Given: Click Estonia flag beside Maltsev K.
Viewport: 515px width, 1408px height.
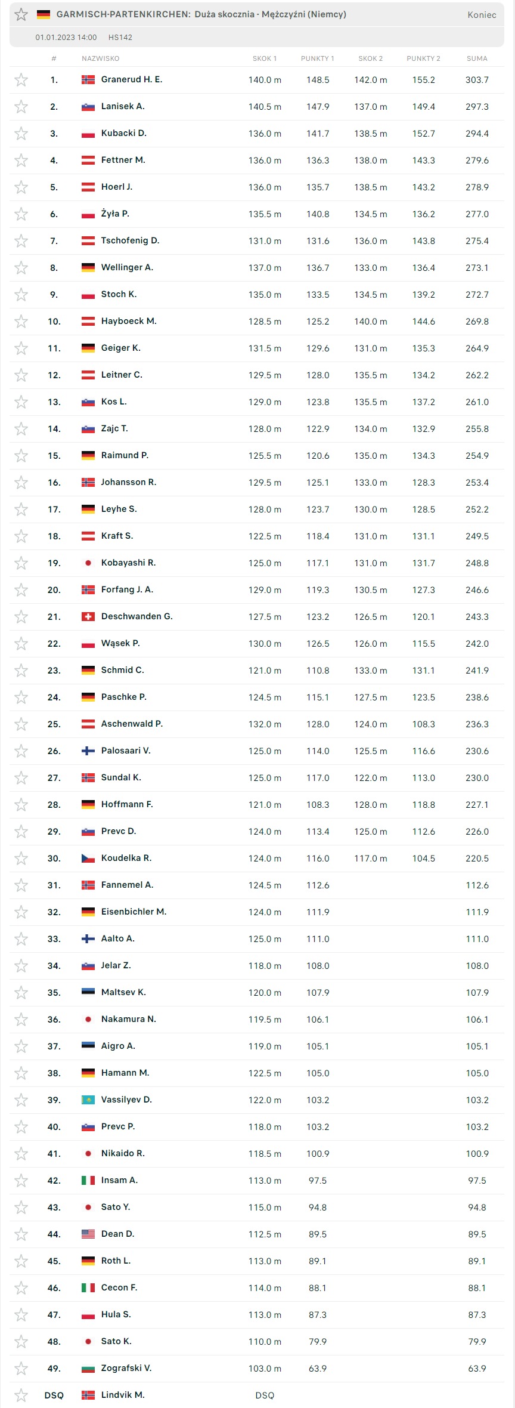Looking at the screenshot, I should point(88,993).
